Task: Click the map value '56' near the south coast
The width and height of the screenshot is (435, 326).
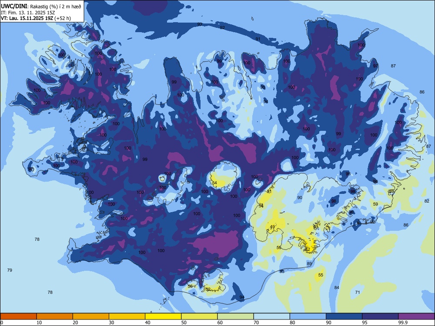Action: pyautogui.click(x=190, y=286)
